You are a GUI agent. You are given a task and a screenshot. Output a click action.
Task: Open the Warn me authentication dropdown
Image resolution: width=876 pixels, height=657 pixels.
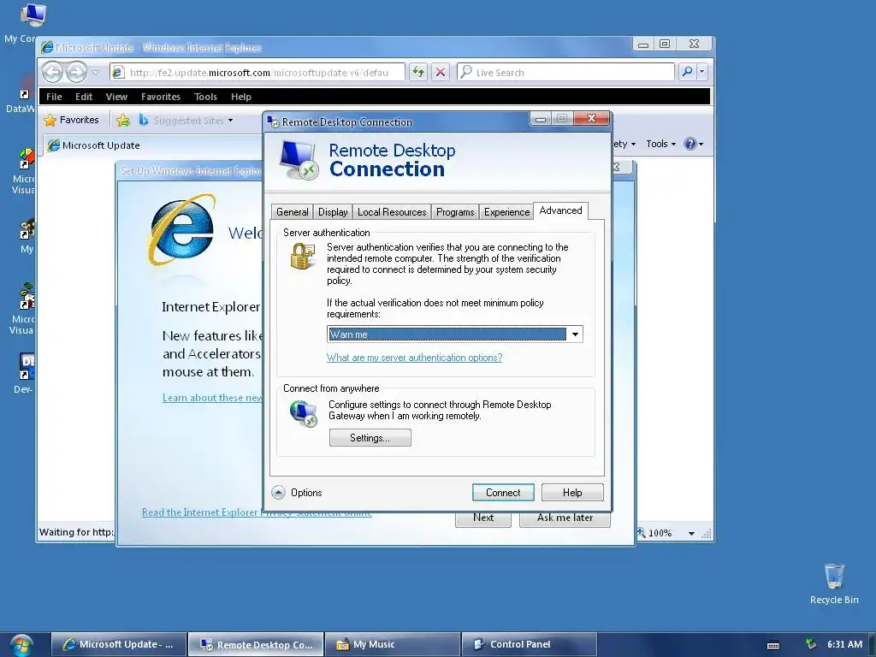coord(575,334)
